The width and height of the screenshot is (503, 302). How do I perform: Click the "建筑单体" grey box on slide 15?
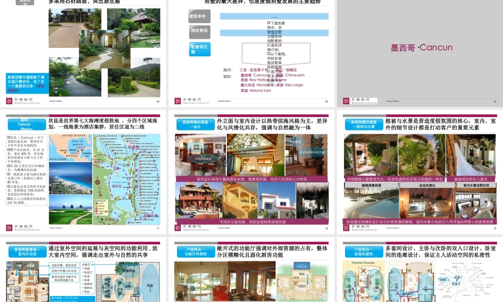click(x=200, y=17)
